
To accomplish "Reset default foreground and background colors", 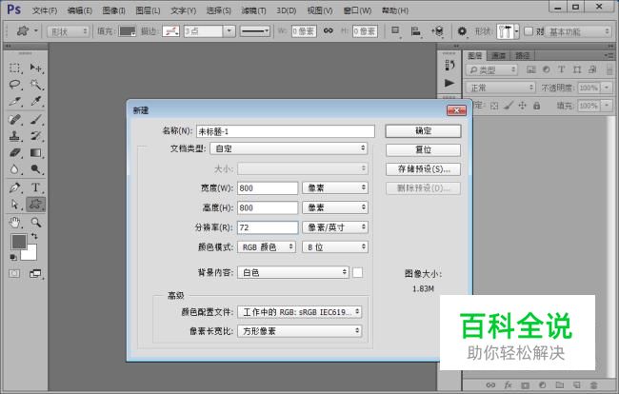I will pos(13,257).
